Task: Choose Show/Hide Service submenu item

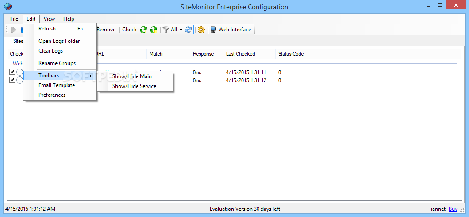Action: click(135, 86)
